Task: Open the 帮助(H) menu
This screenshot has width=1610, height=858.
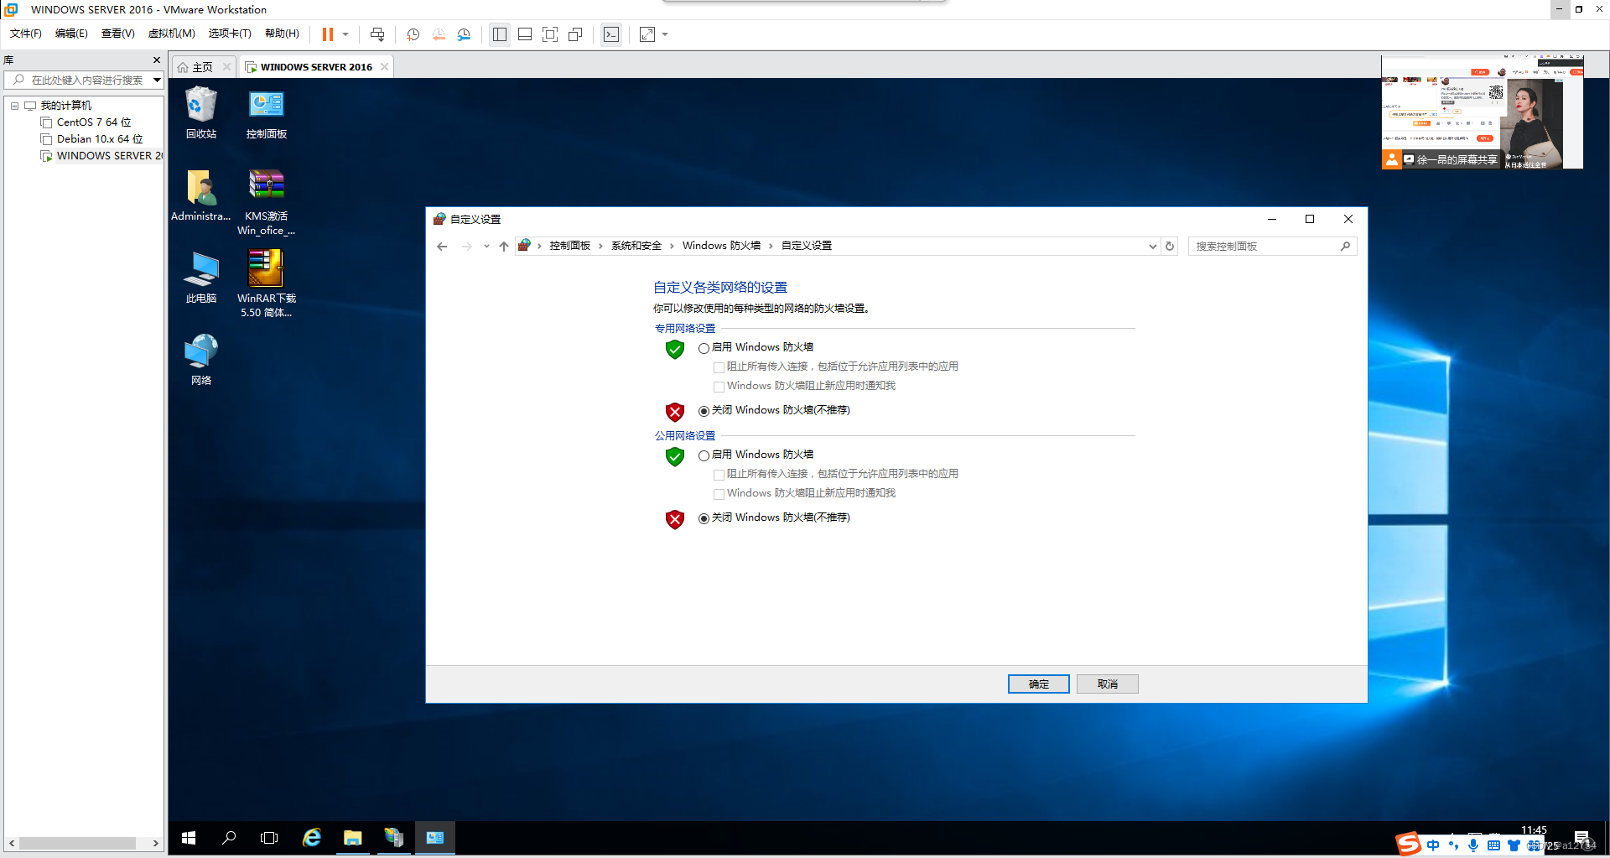Action: click(x=282, y=34)
